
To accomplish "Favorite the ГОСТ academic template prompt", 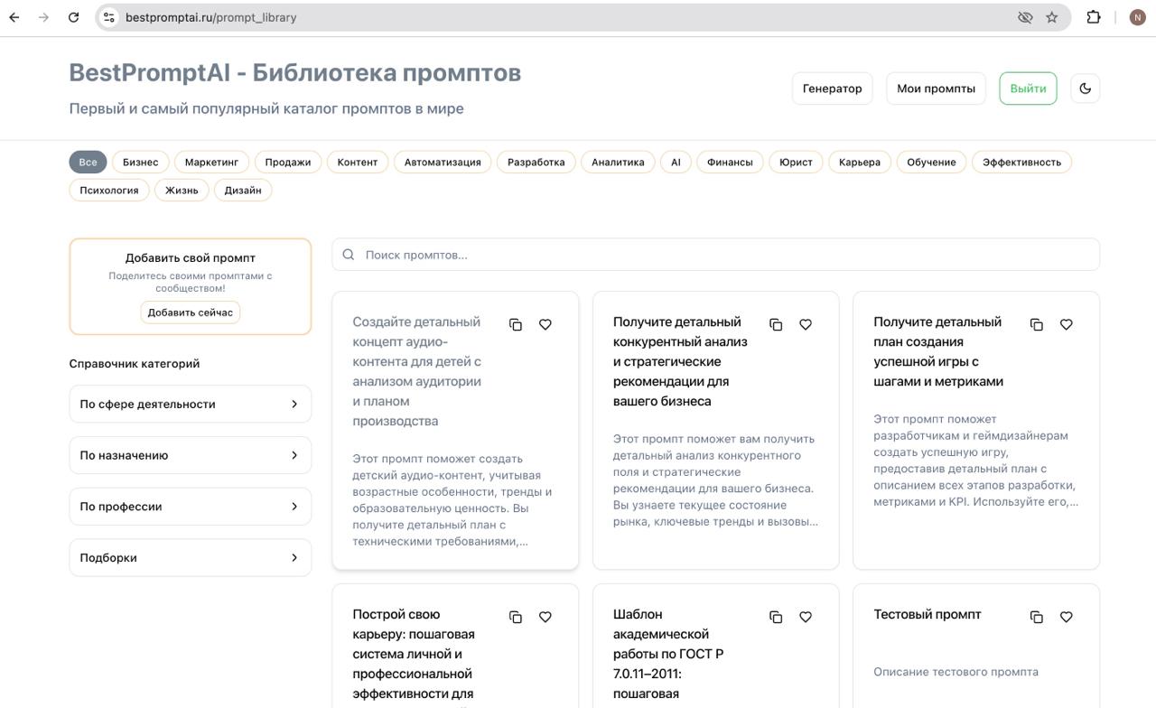I will coord(806,617).
